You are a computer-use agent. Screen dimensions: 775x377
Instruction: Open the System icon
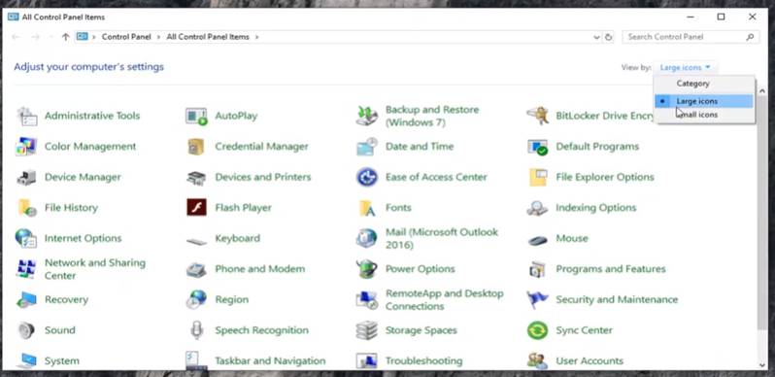click(26, 360)
